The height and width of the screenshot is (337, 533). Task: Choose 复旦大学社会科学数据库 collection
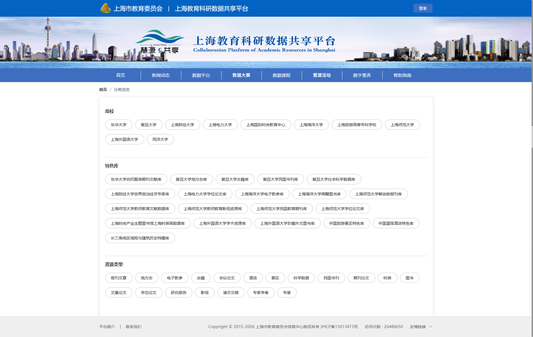[x=334, y=179]
